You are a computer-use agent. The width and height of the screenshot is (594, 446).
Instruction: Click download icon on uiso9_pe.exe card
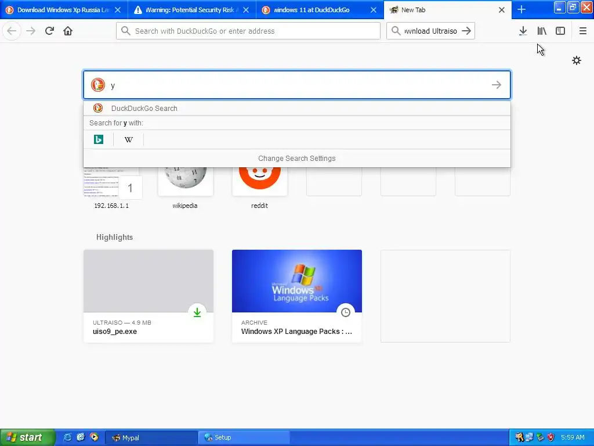(x=197, y=312)
